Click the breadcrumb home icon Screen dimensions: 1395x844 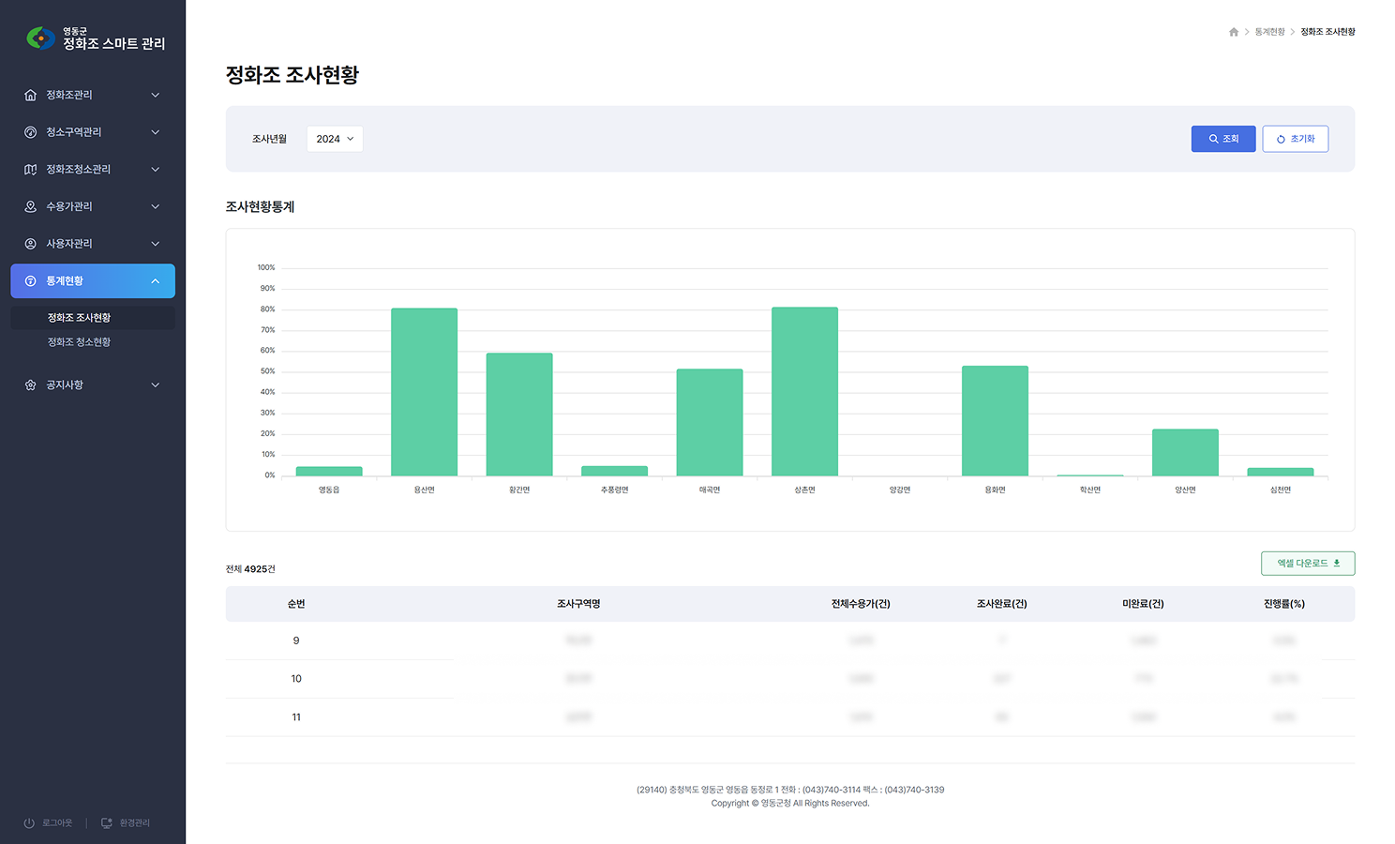click(1234, 32)
